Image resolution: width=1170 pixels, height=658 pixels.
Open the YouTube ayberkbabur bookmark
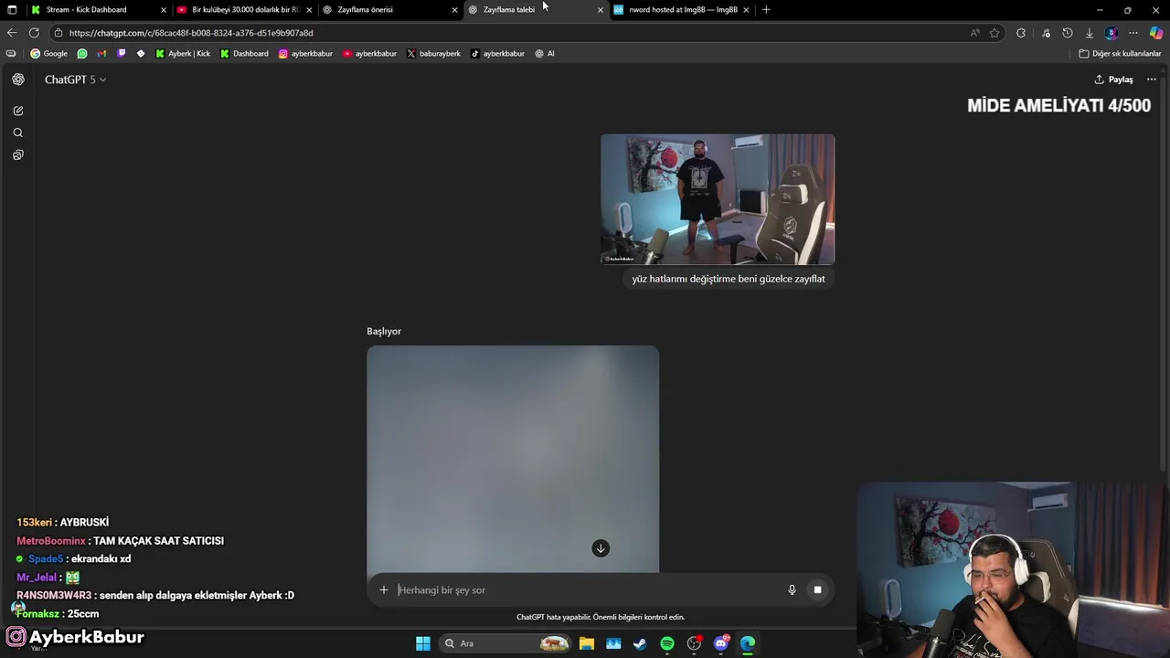pos(369,54)
